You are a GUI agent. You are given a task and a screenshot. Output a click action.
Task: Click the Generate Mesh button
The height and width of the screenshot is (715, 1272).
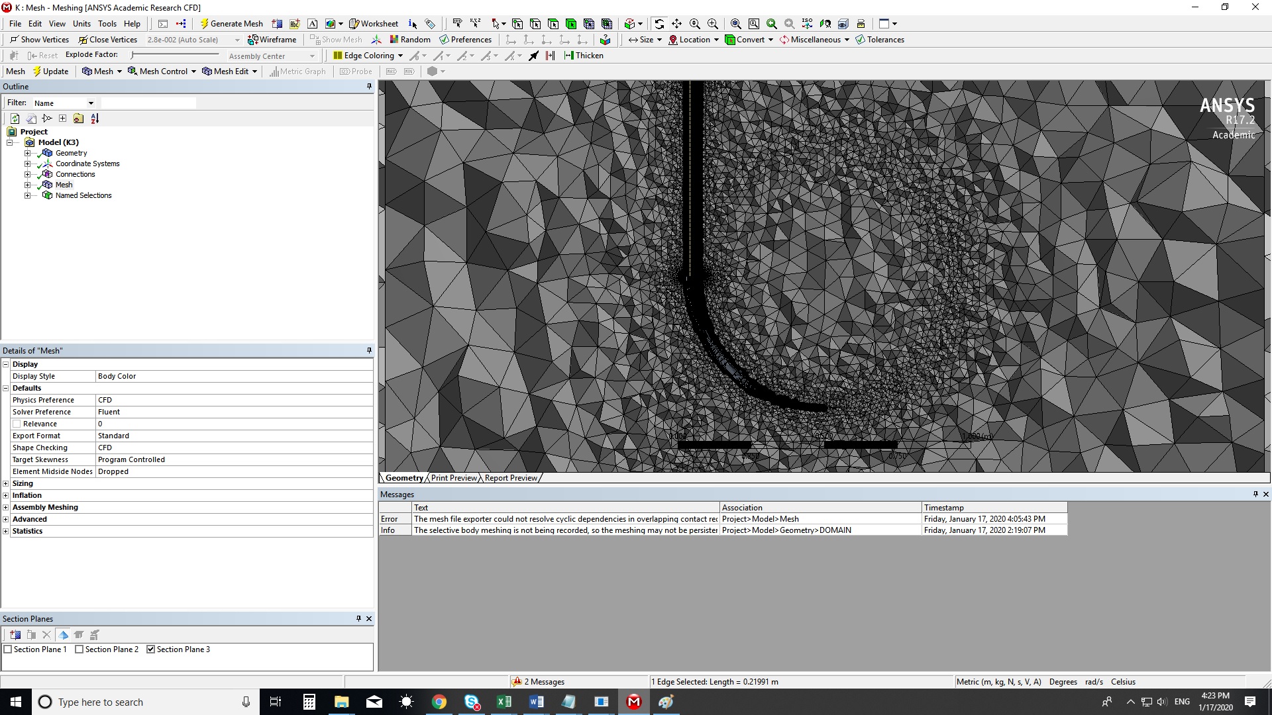(231, 24)
